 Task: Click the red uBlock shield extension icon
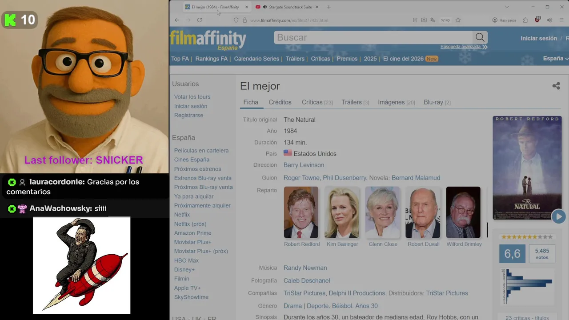537,20
